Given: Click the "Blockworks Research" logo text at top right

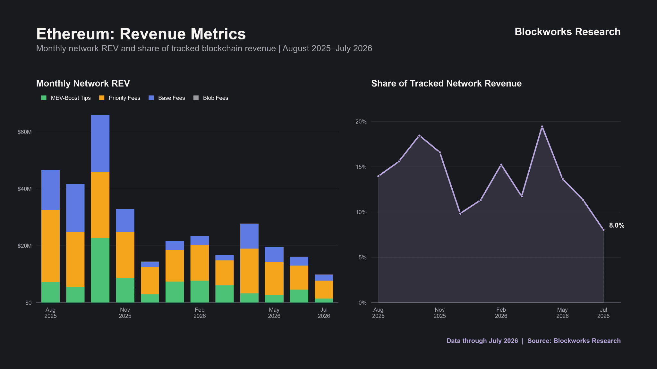Looking at the screenshot, I should pos(567,32).
